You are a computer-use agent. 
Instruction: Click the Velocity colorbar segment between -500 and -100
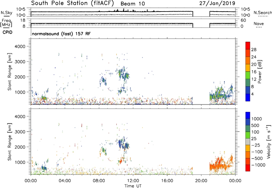(248, 155)
